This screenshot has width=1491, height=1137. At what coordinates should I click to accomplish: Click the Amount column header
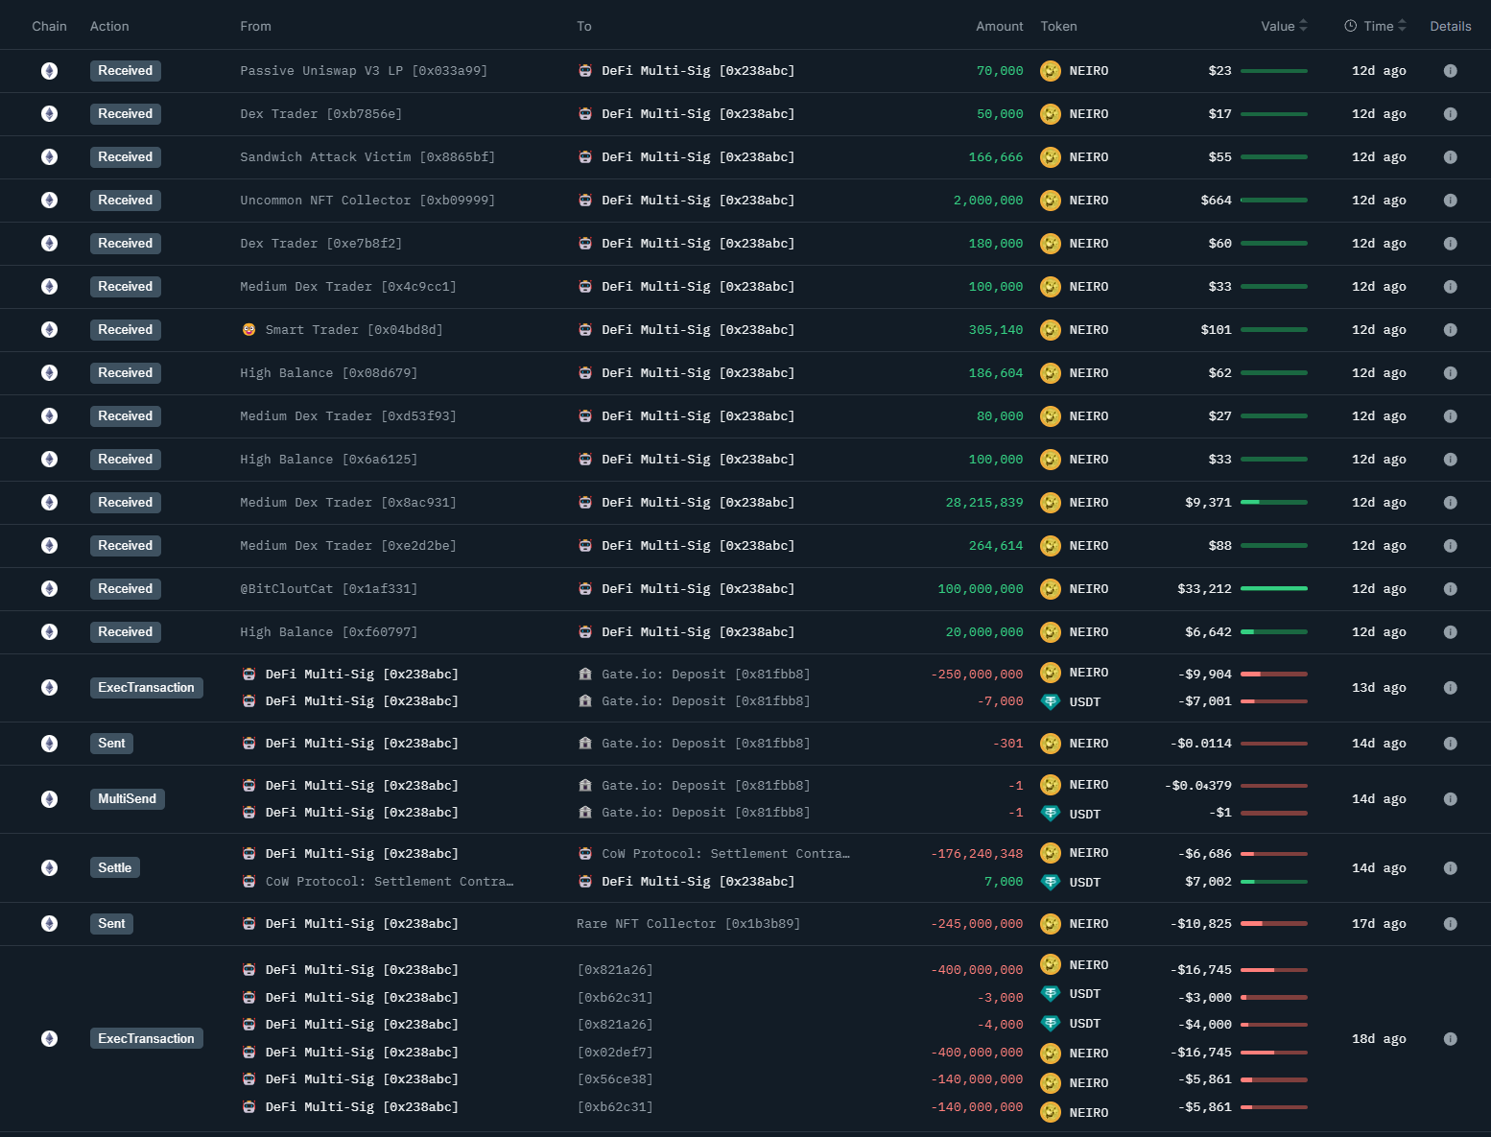999,26
